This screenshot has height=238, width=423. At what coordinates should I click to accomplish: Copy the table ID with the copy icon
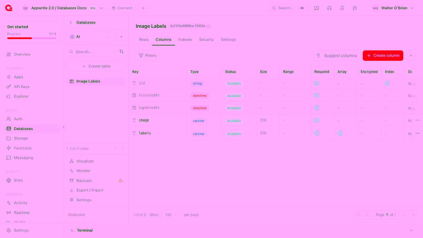pyautogui.click(x=209, y=26)
